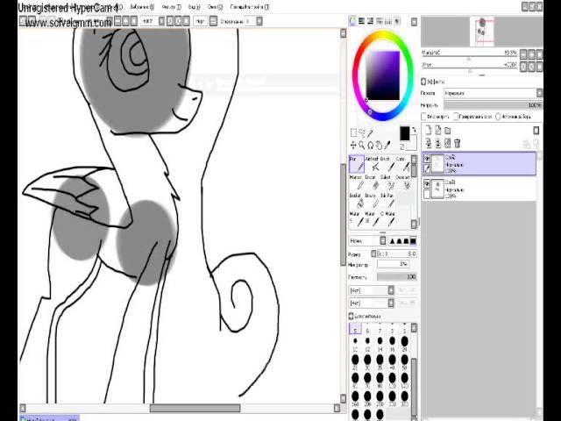Select the Brush tool next to AirBrush
The height and width of the screenshot is (421, 561).
click(387, 164)
